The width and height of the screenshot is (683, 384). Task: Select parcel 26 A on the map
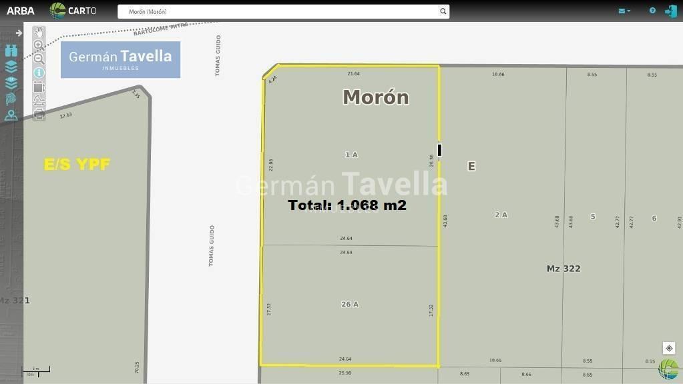click(350, 305)
